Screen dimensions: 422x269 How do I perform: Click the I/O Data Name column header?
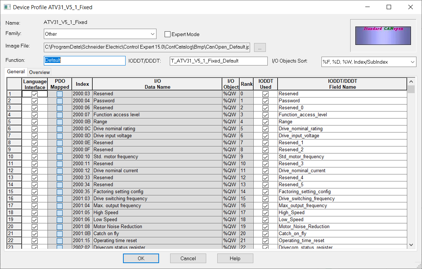[158, 84]
